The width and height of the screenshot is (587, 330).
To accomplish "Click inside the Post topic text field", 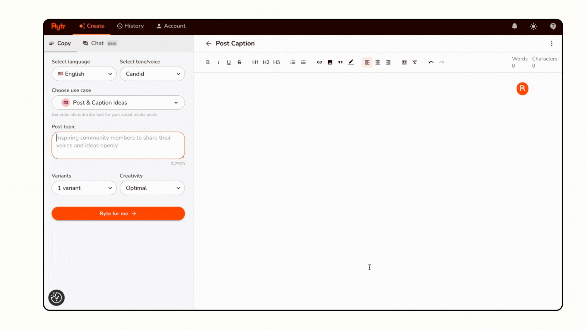I will (118, 145).
